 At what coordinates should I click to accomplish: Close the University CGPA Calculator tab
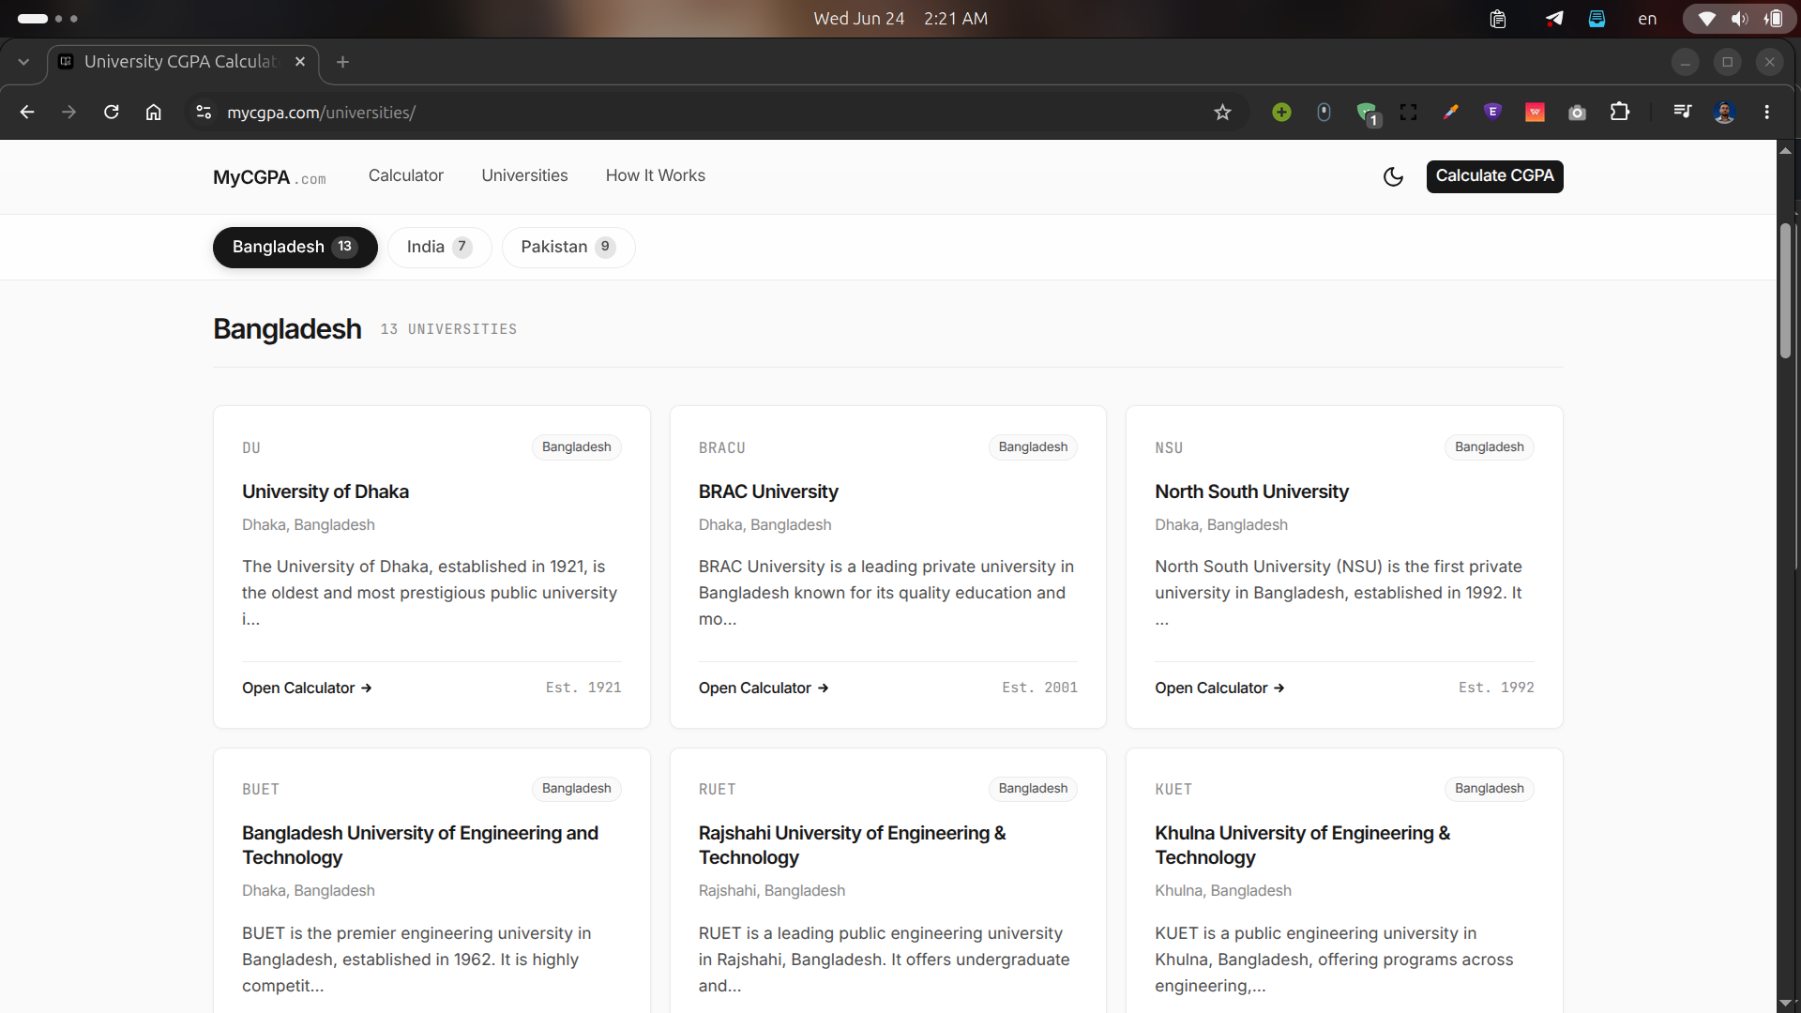click(300, 62)
